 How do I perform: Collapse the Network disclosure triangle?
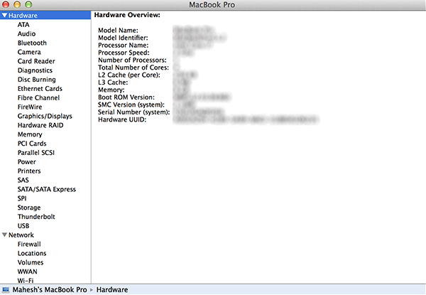5,235
